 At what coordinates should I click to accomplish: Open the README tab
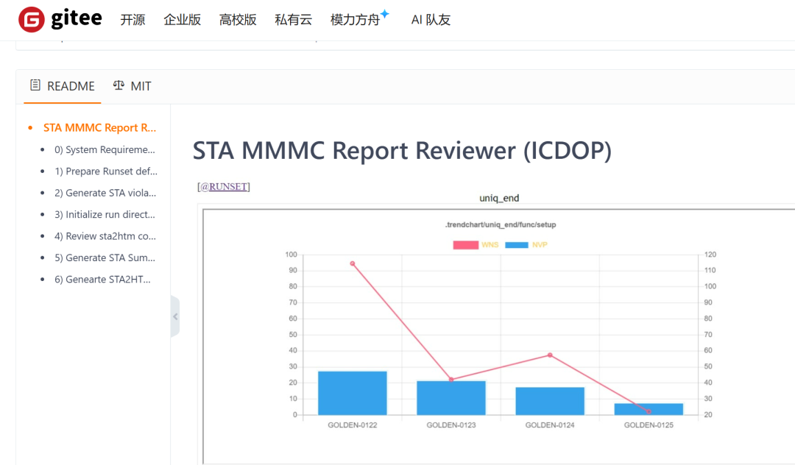pos(63,86)
